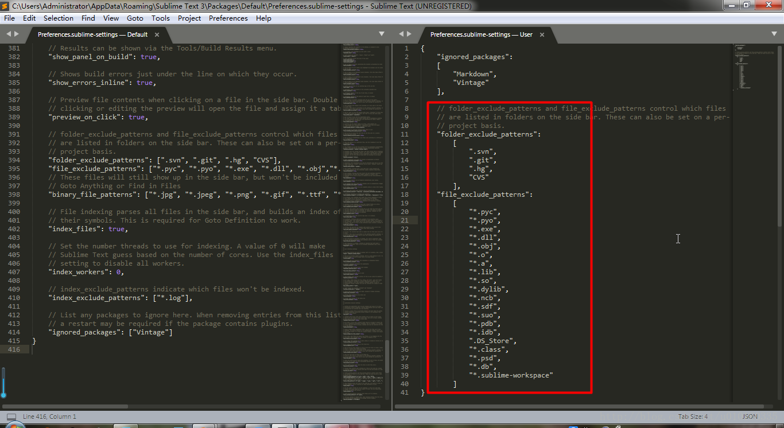Switch to Preferences.sublime-settings — Default tab
Viewport: 784px width, 428px height.
tap(93, 34)
